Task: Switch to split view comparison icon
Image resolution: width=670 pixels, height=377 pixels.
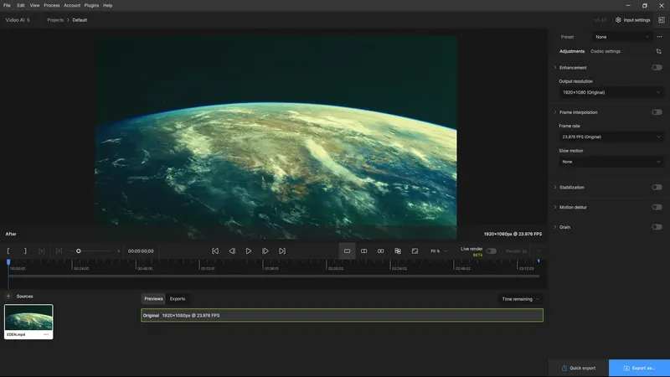Action: [364, 250]
